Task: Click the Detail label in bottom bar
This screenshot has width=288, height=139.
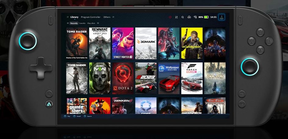Action: (x=79, y=116)
